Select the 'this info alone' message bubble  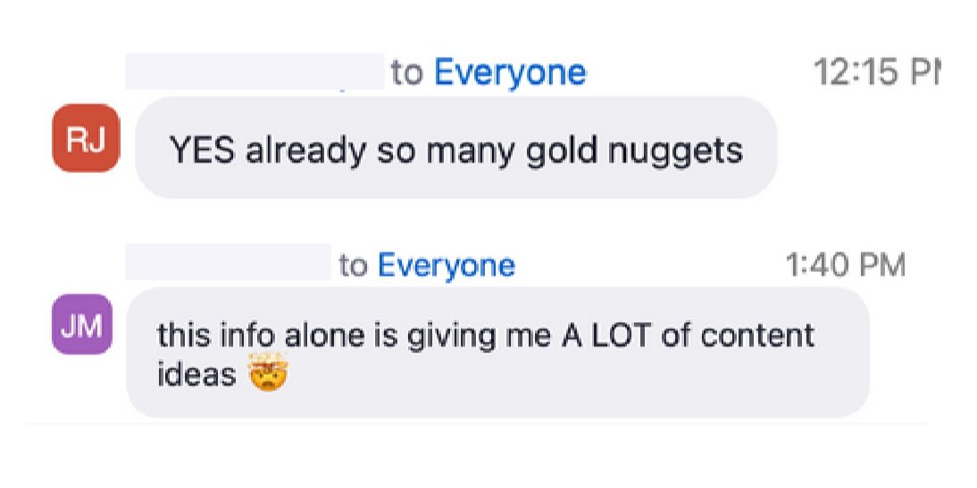[497, 352]
